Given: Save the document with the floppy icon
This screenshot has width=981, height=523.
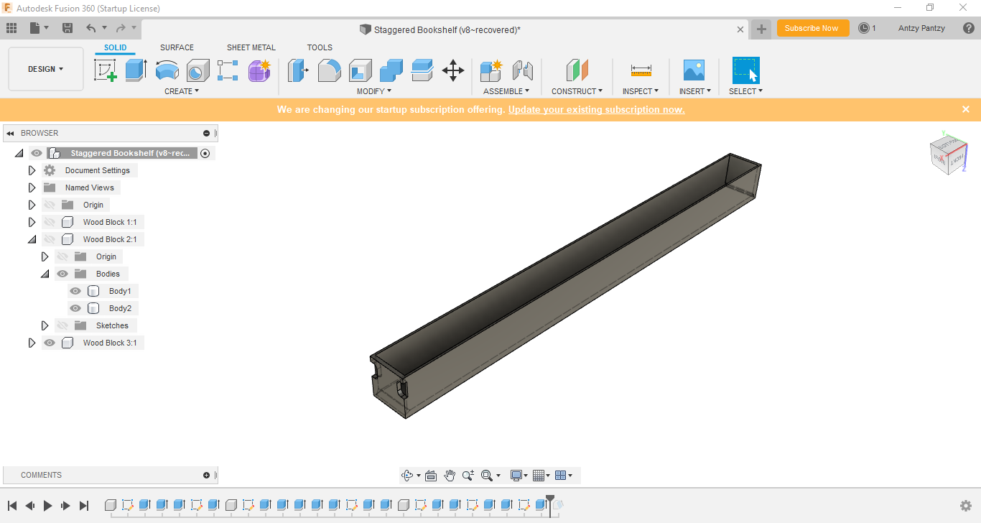Looking at the screenshot, I should tap(68, 28).
